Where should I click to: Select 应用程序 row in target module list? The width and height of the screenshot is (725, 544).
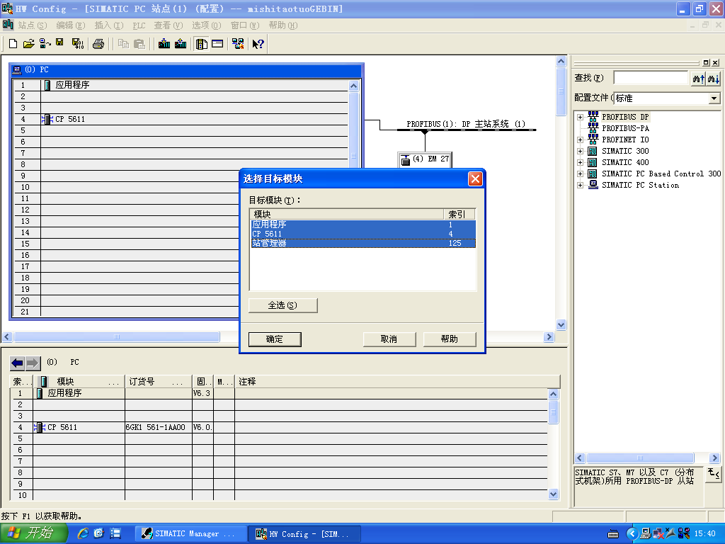pyautogui.click(x=363, y=225)
